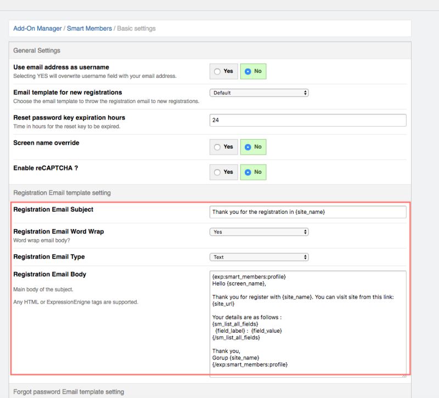The image size is (439, 398).
Task: Open the Email template for new registrations dropdown
Action: [259, 93]
